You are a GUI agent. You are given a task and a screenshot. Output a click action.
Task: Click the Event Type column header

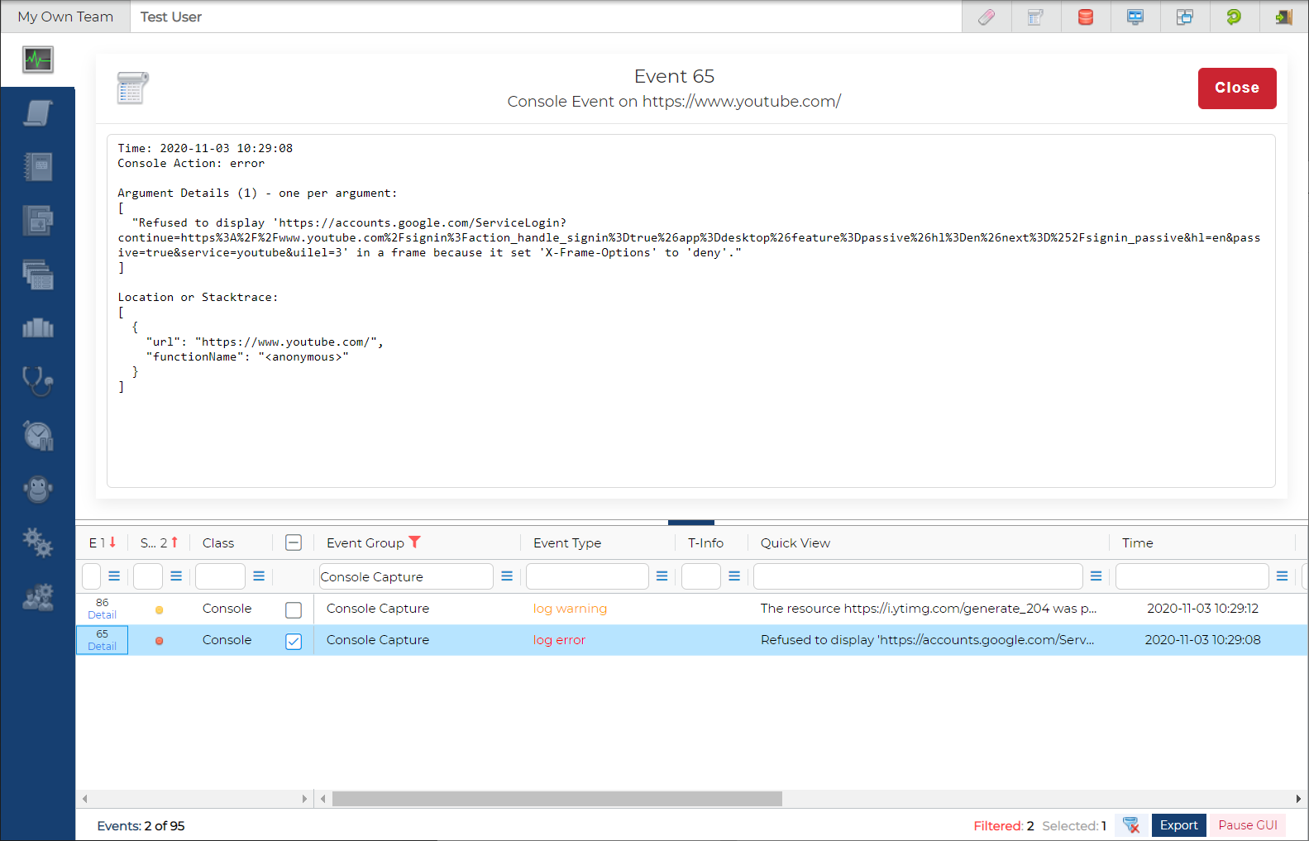tap(567, 542)
